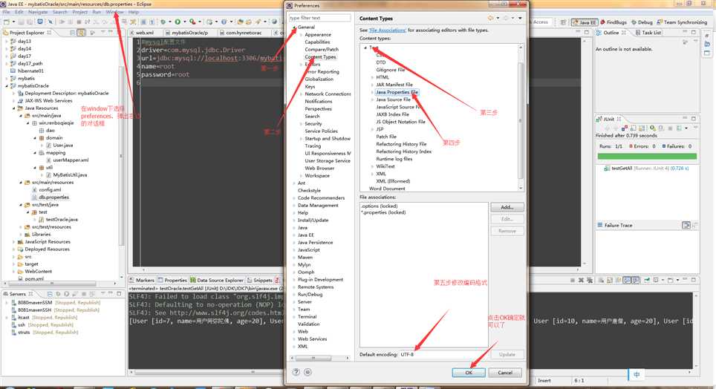
Task: Click the input method indicator 中
Action: (x=637, y=374)
